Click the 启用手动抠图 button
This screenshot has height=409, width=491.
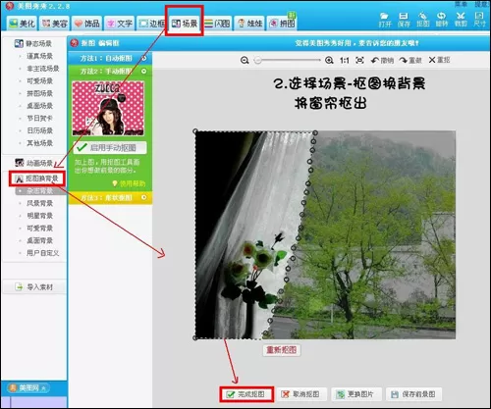tap(110, 148)
